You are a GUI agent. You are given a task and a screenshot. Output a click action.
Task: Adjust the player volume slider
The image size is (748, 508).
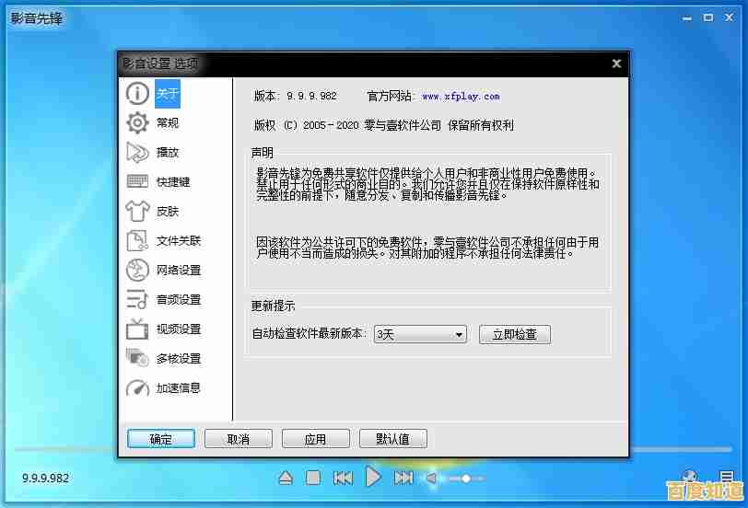tap(465, 478)
